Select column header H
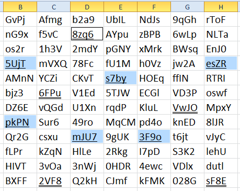This screenshot has height=191, width=240. (221, 7)
